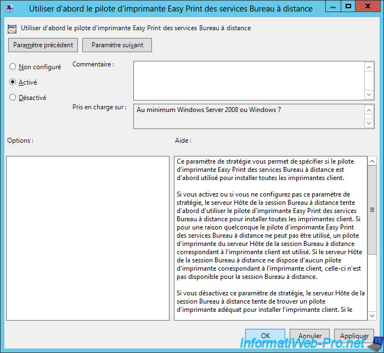Image resolution: width=384 pixels, height=353 pixels.
Task: Confirm with the OK button
Action: pos(265,335)
